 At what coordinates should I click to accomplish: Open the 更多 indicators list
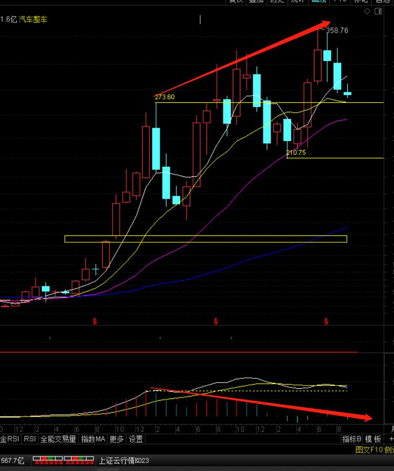pos(116,439)
